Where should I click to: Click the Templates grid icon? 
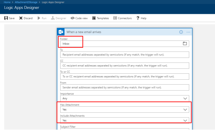point(94,18)
